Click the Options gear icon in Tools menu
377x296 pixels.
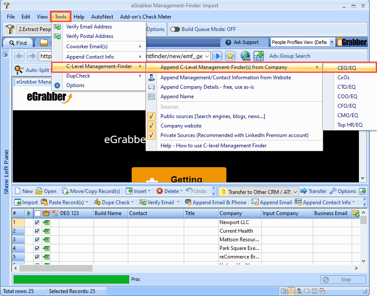point(57,85)
